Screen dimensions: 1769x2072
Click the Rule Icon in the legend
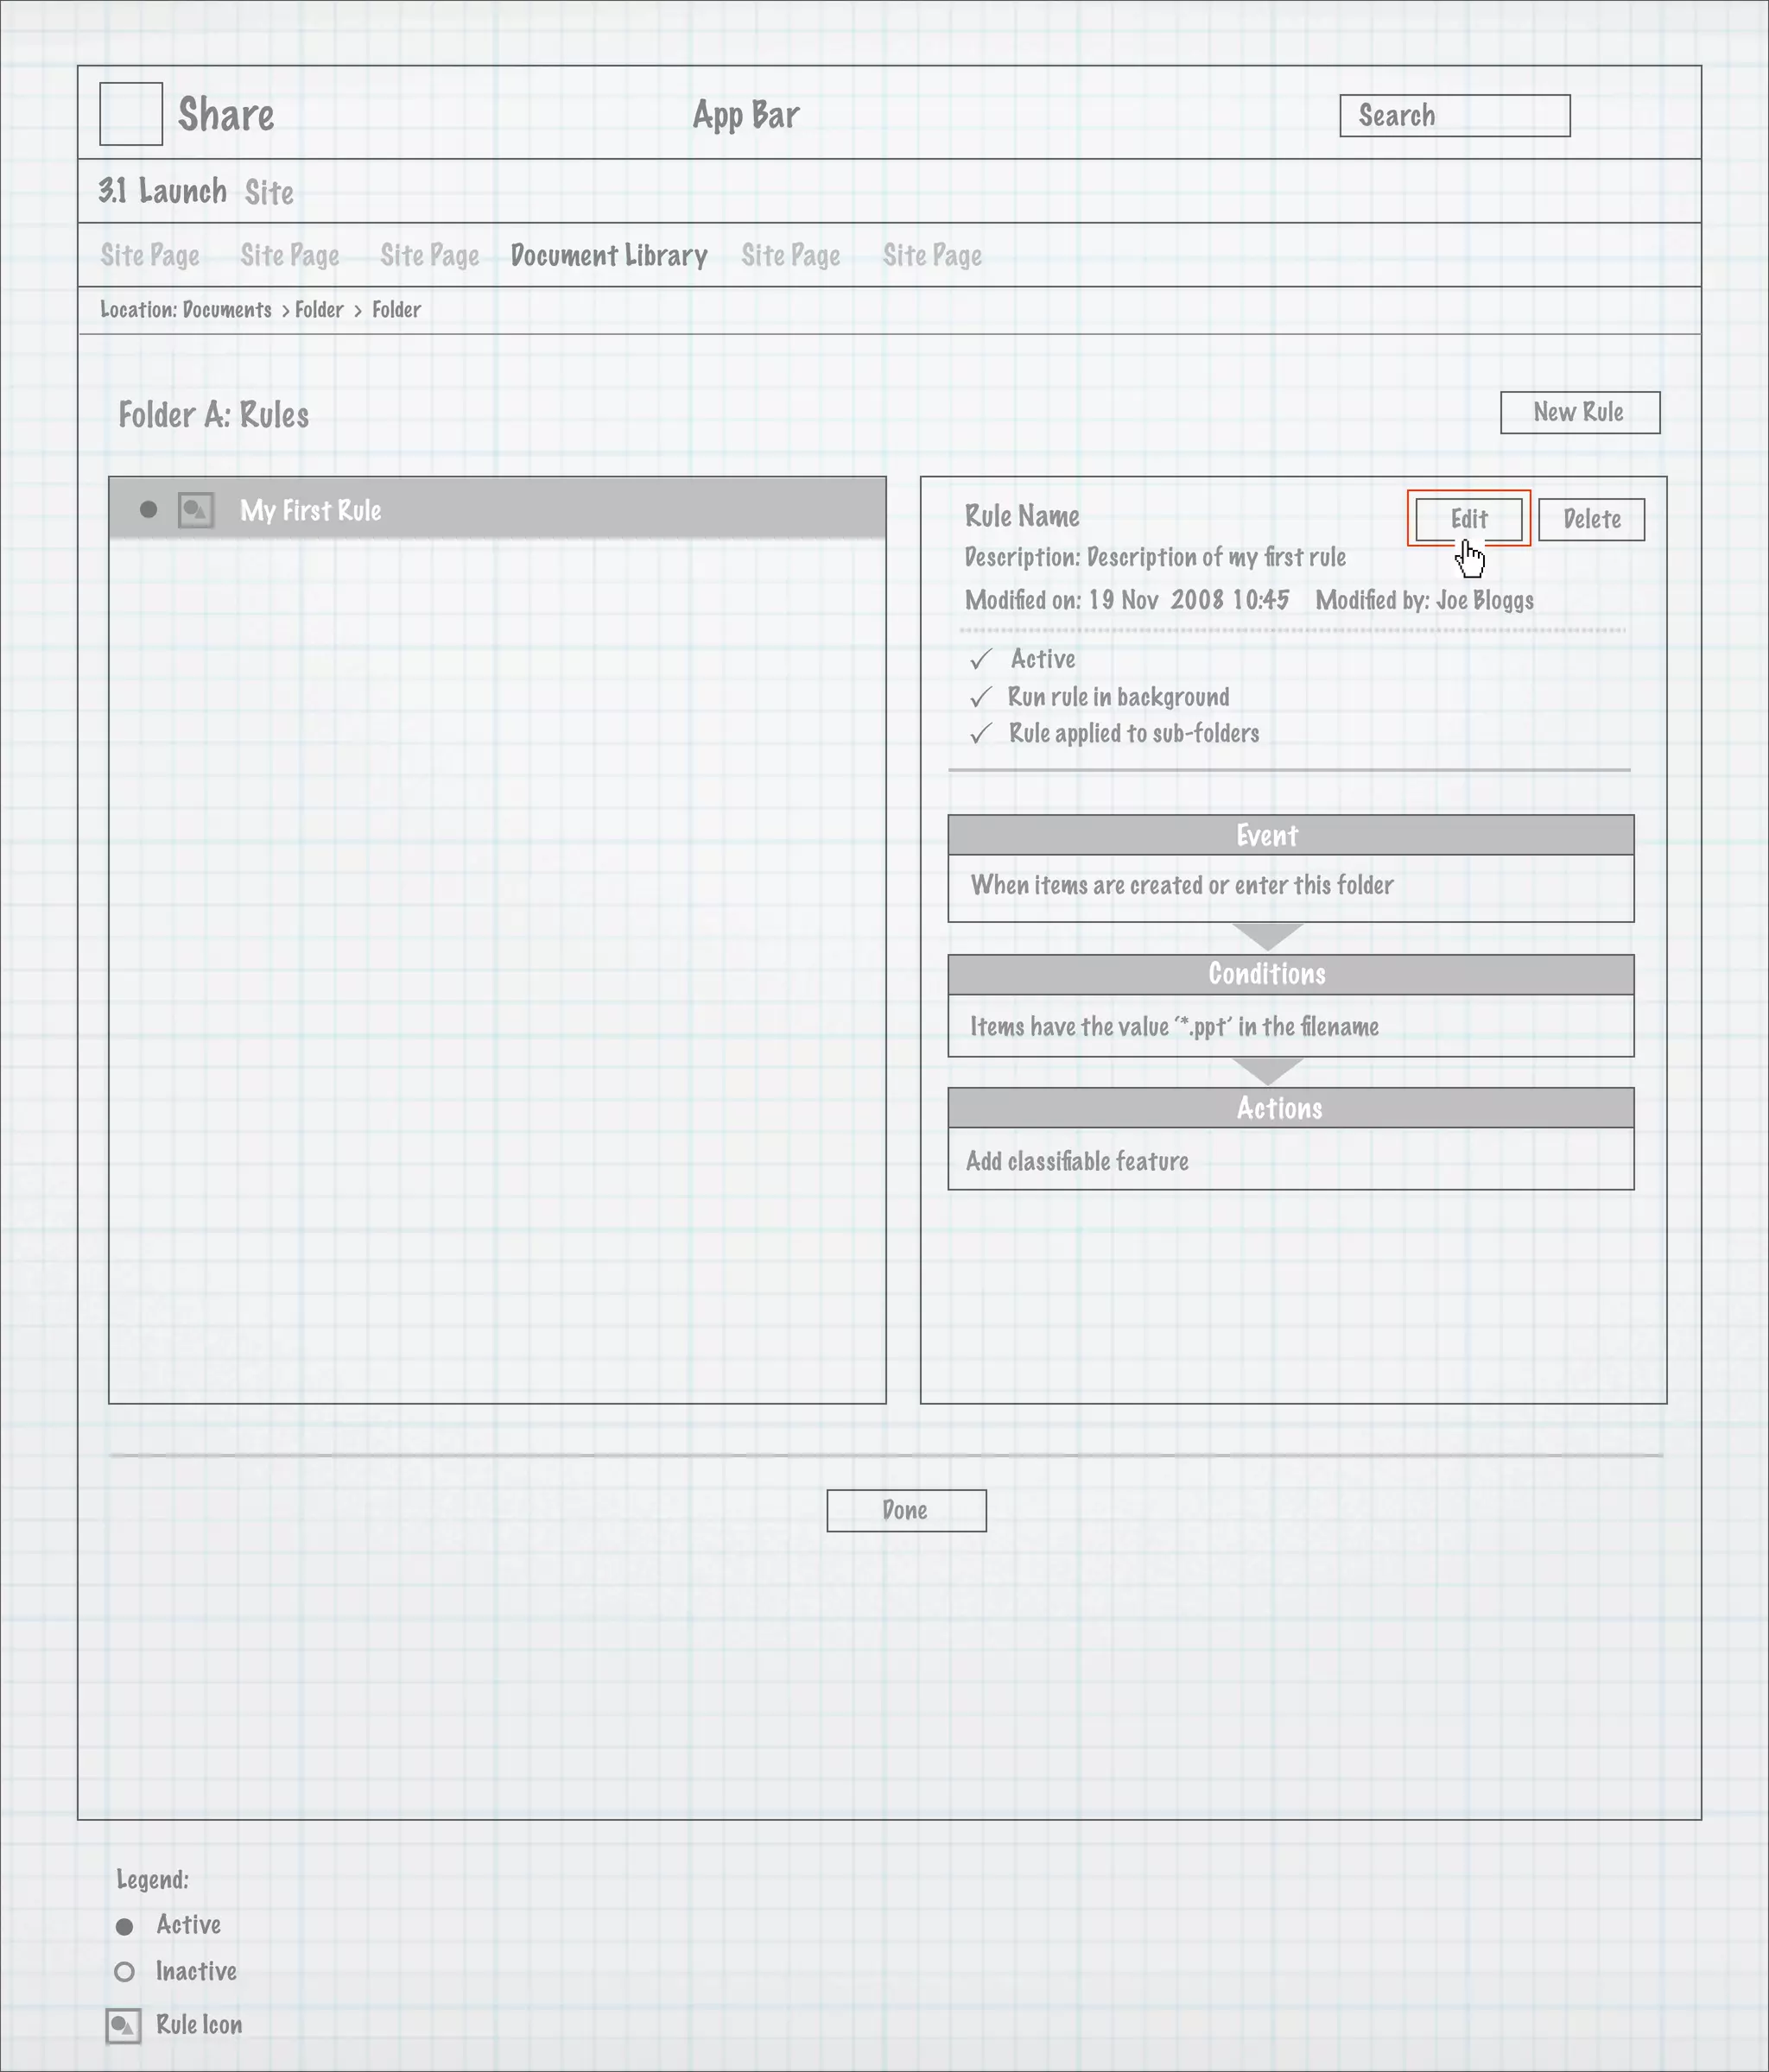pyautogui.click(x=123, y=2026)
